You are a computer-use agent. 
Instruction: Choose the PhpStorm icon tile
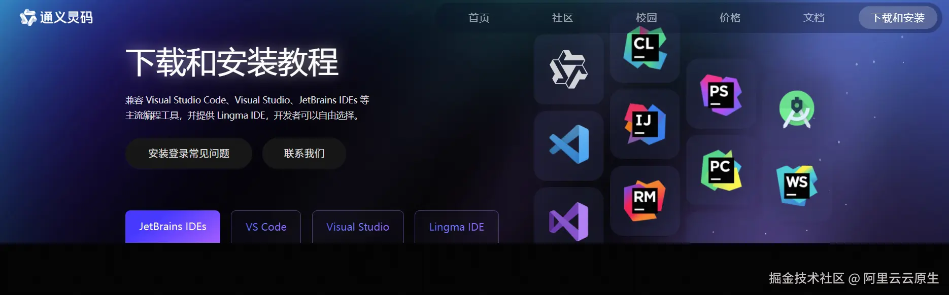tap(721, 95)
